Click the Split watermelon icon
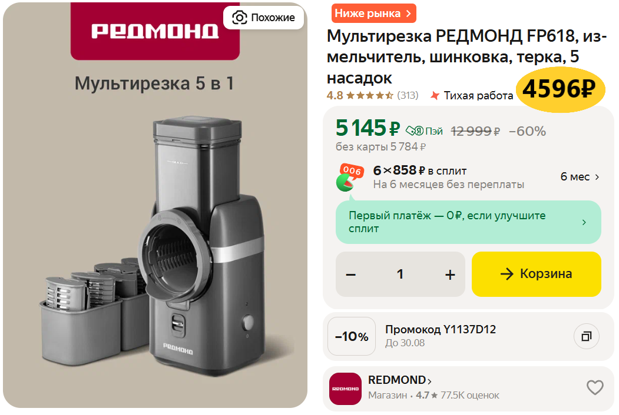The height and width of the screenshot is (415, 619). pyautogui.click(x=349, y=178)
